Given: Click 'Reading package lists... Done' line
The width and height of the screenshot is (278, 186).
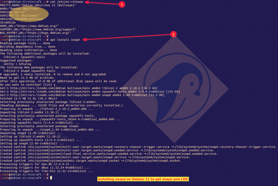Looking at the screenshot, I should coord(25,43).
